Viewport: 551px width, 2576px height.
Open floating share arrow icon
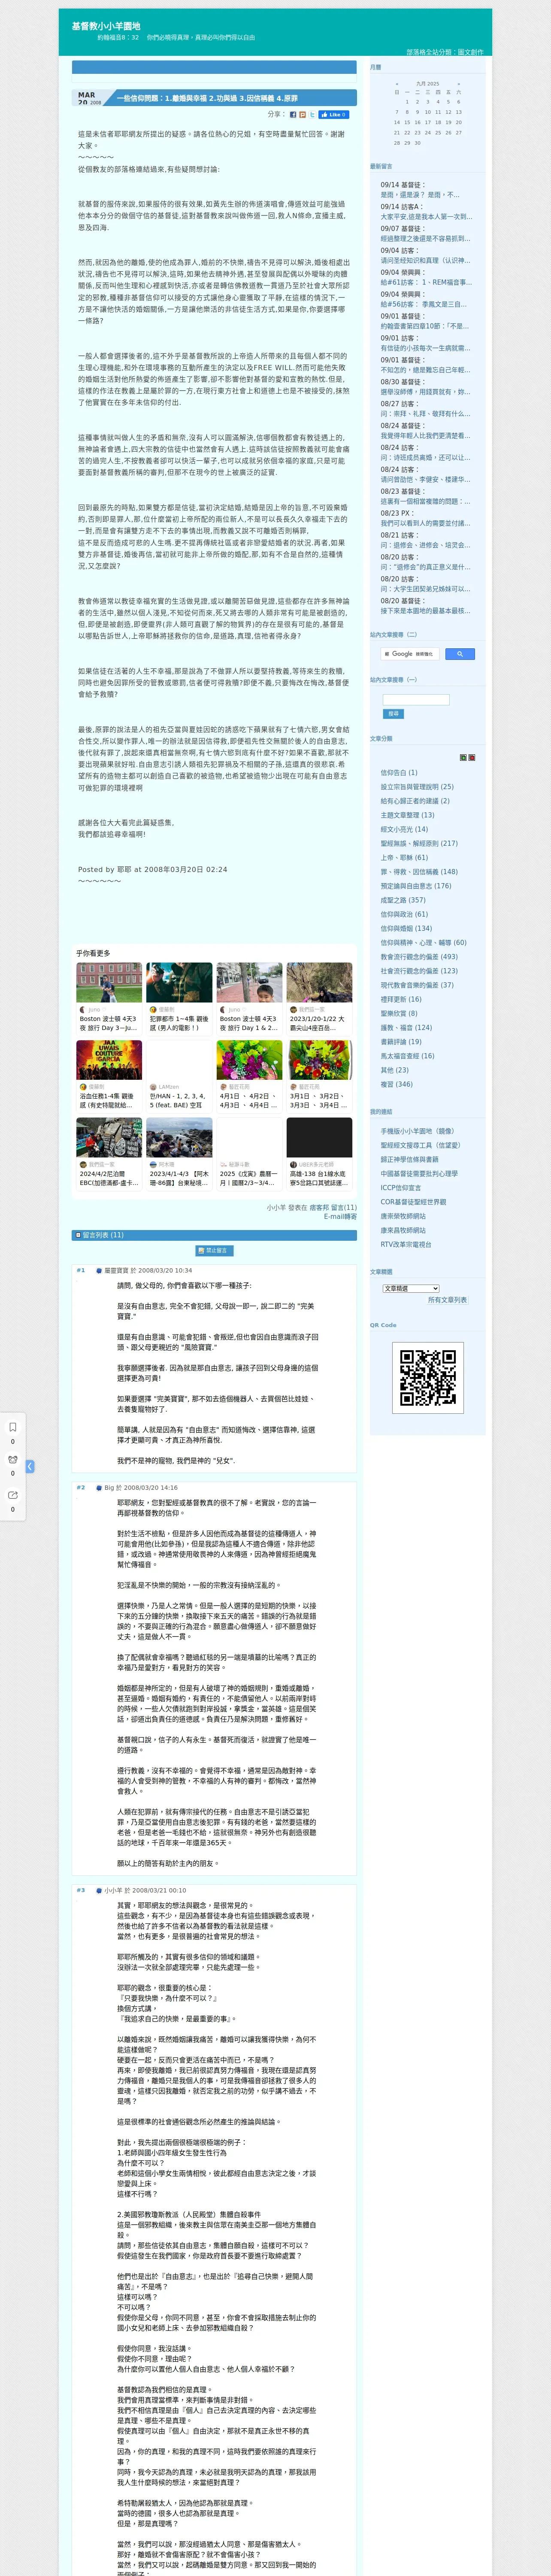[12, 1495]
